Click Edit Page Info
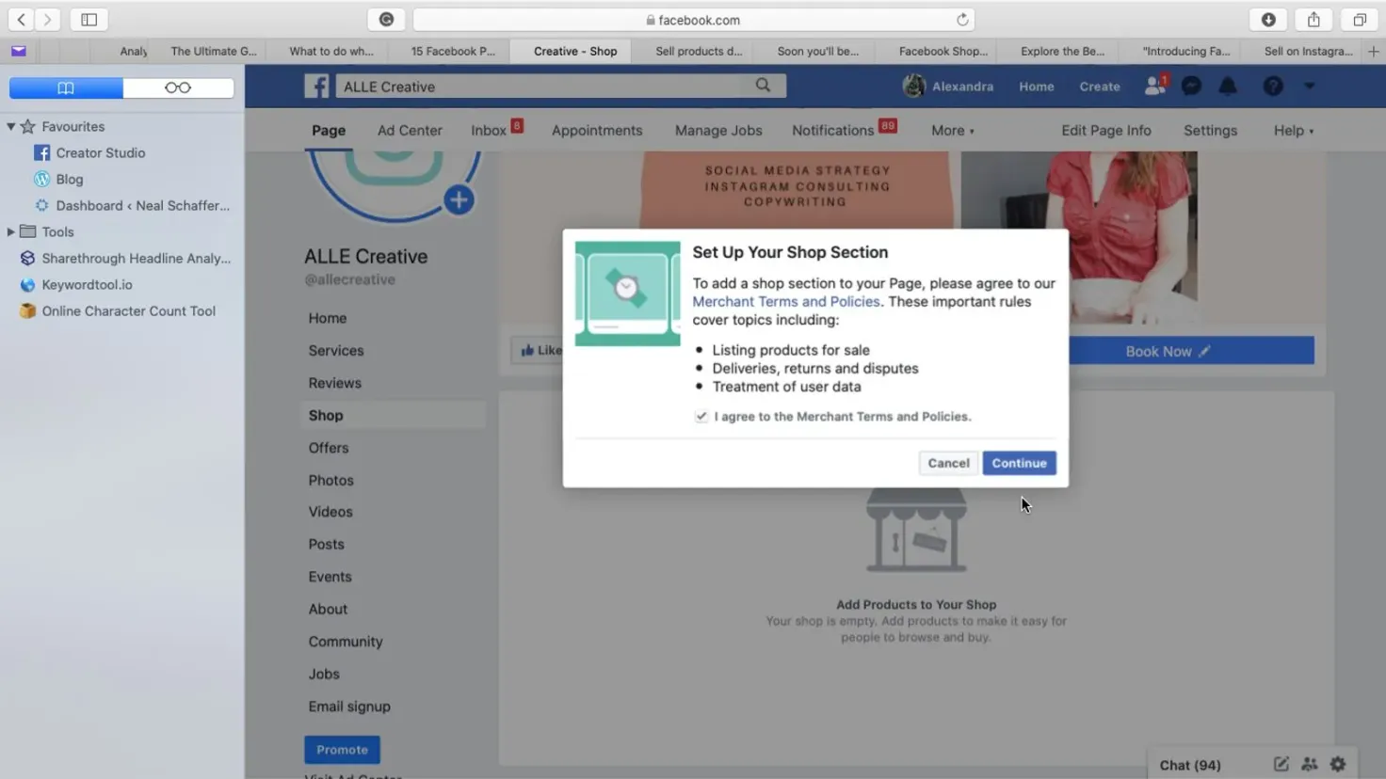The width and height of the screenshot is (1386, 779). click(1105, 131)
